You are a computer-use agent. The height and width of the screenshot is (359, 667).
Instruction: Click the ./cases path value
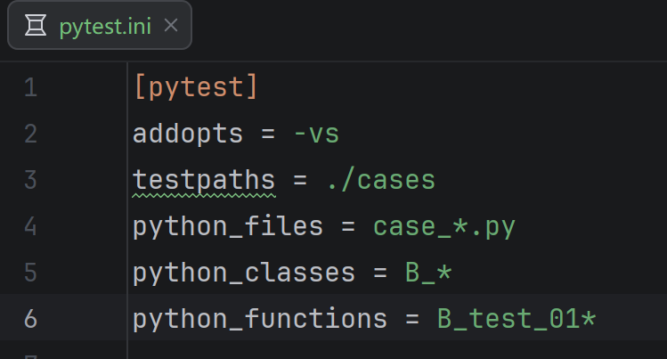point(381,180)
